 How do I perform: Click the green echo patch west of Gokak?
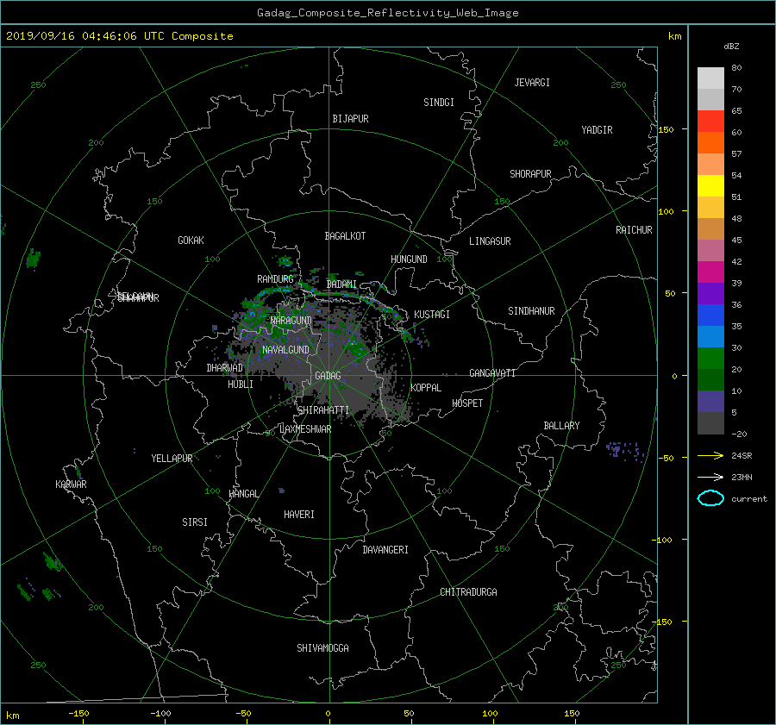(x=33, y=259)
